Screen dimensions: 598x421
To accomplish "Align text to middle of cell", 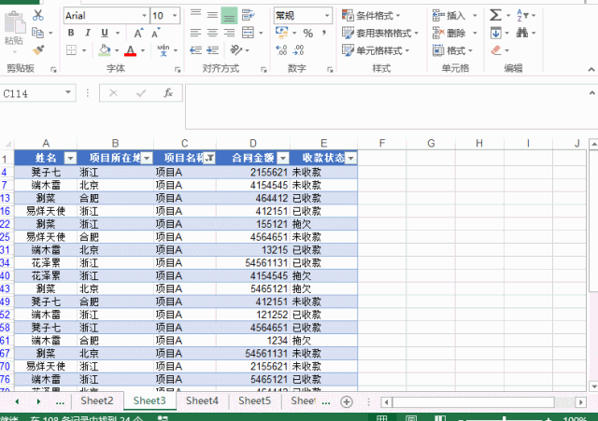I will click(x=212, y=15).
